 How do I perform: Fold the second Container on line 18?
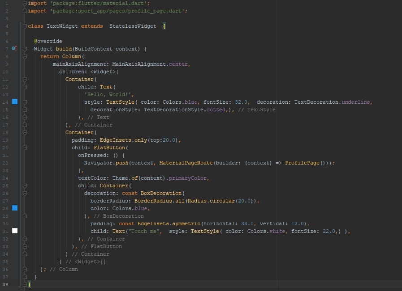coord(25,132)
